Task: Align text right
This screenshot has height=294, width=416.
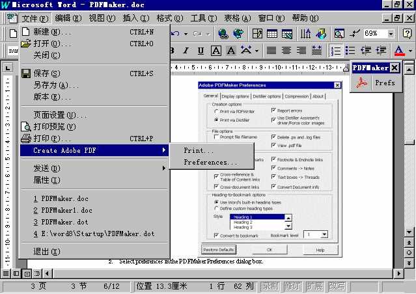Action: (x=301, y=50)
